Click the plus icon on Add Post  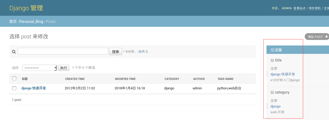point(326,37)
